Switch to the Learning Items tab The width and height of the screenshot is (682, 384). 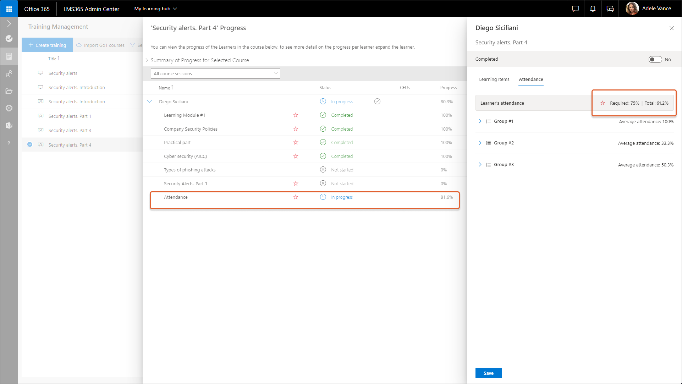click(x=494, y=79)
